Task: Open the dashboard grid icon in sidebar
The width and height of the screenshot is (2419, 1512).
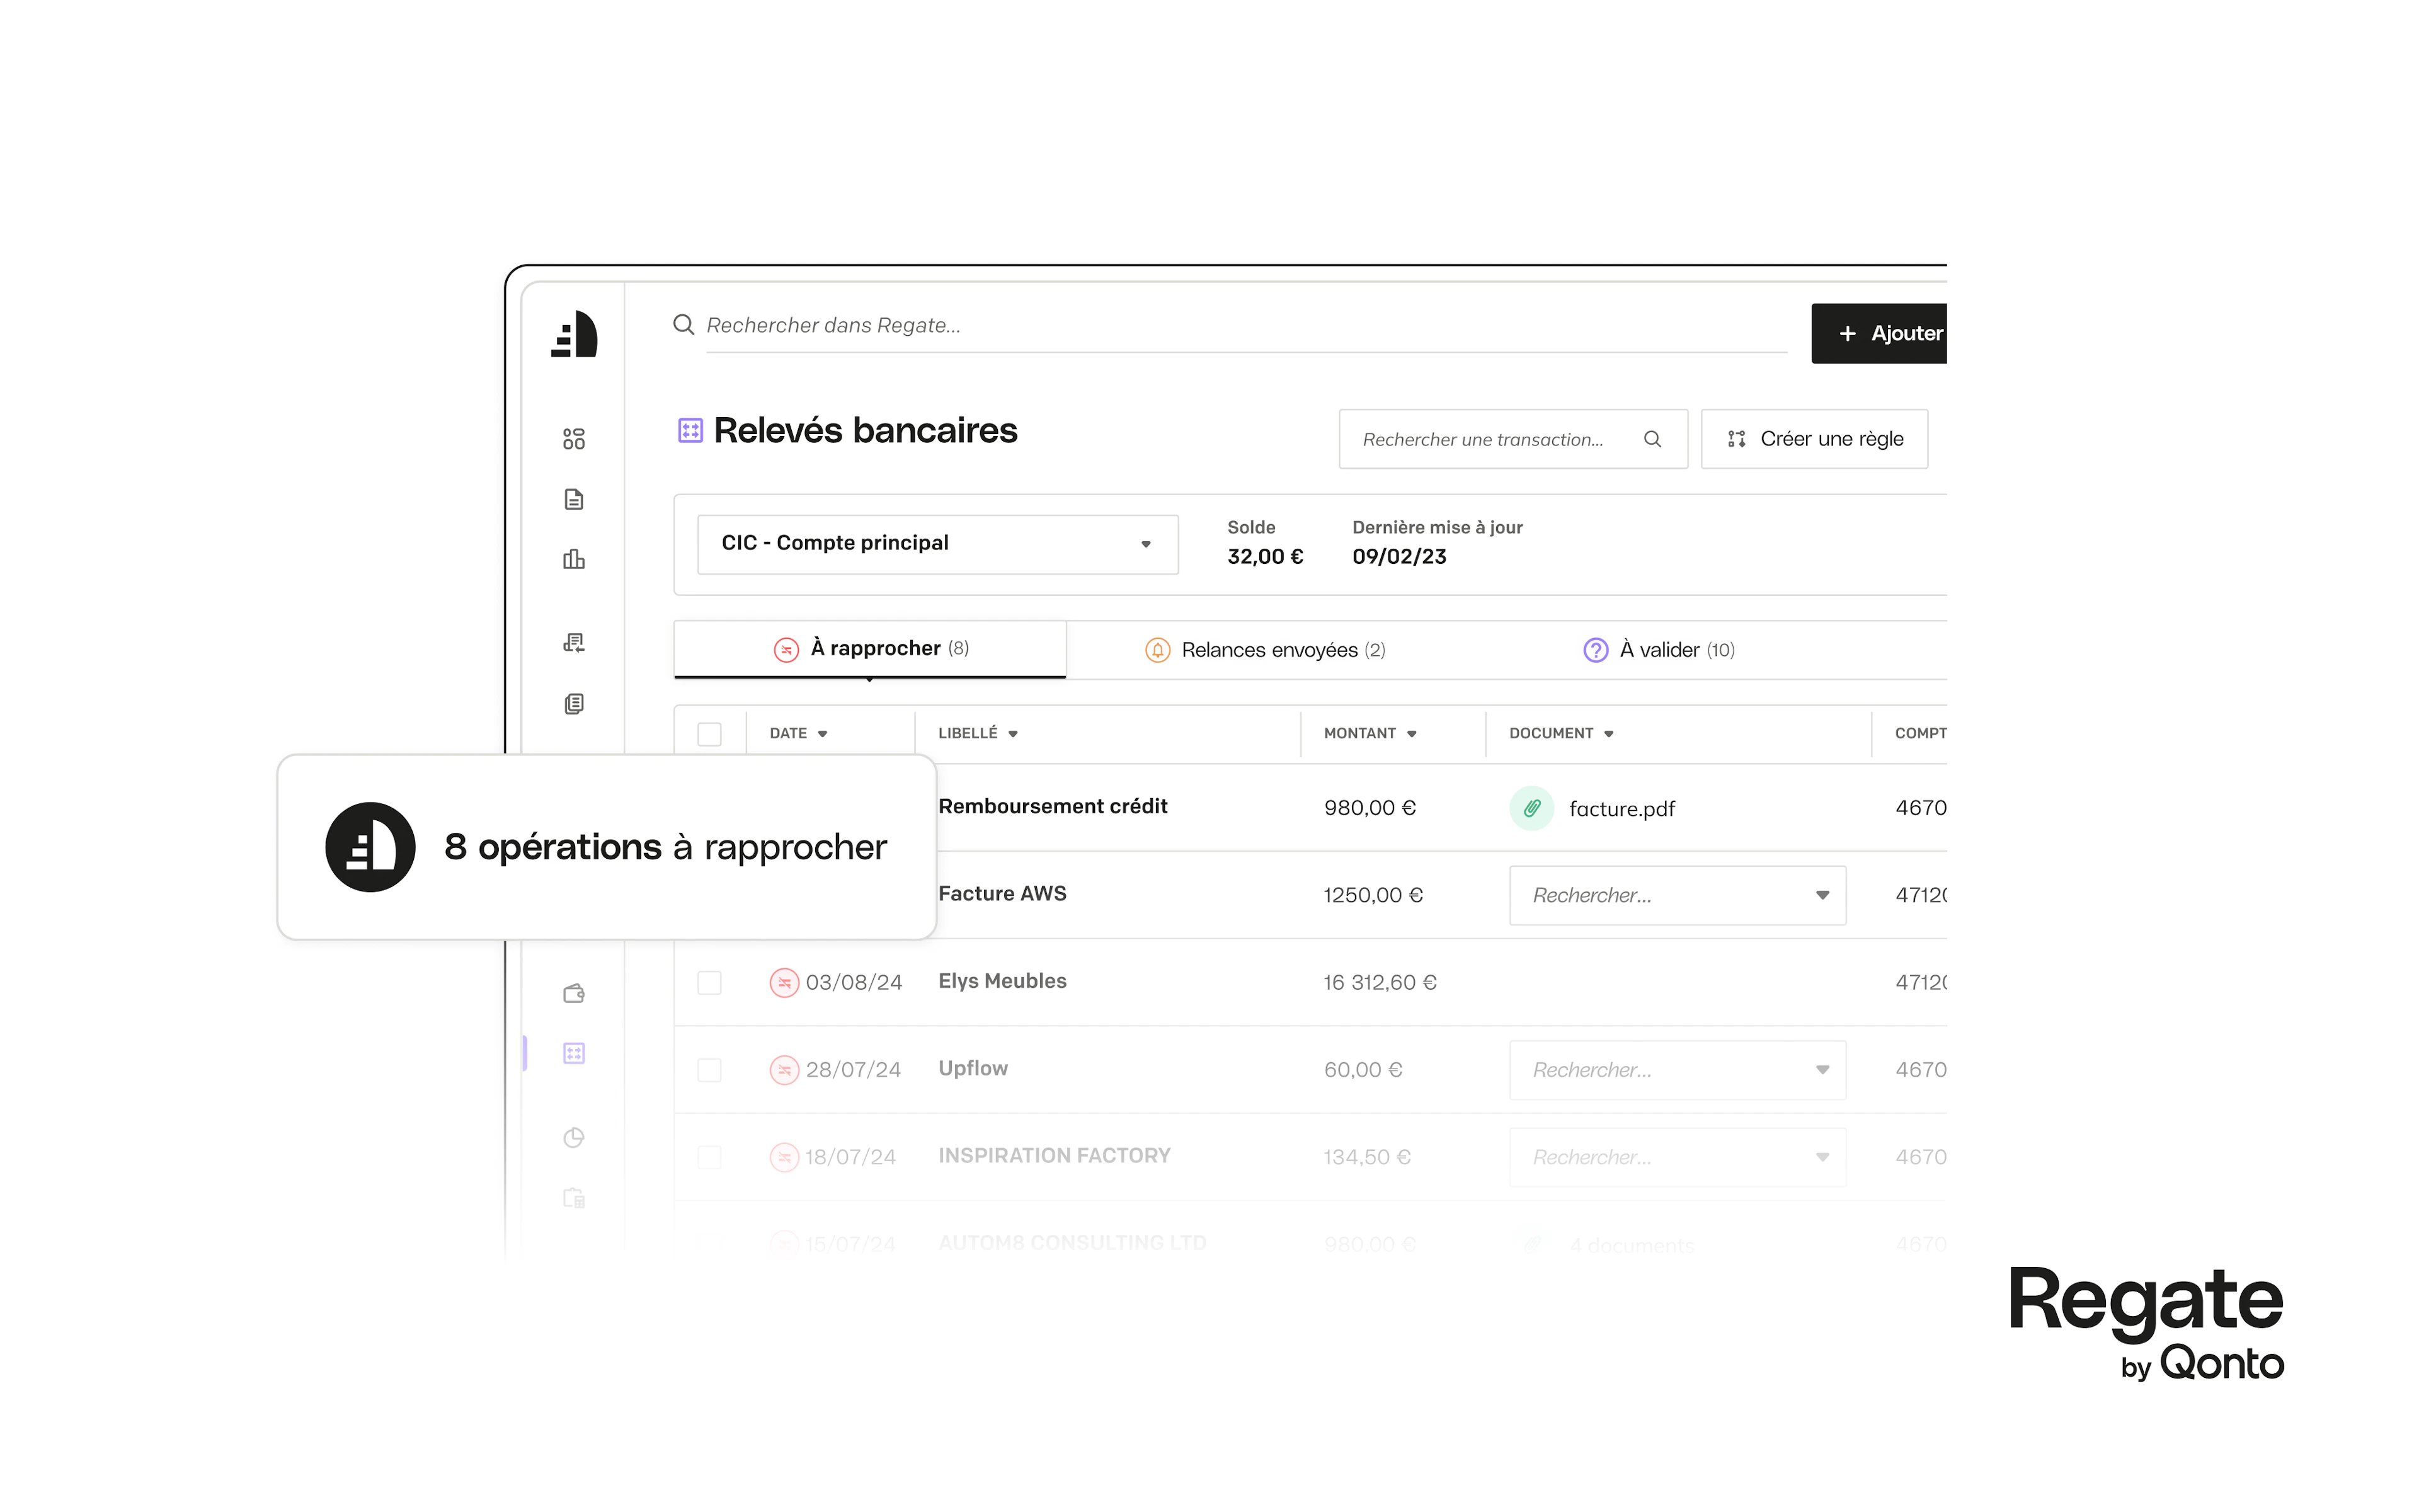Action: click(574, 437)
